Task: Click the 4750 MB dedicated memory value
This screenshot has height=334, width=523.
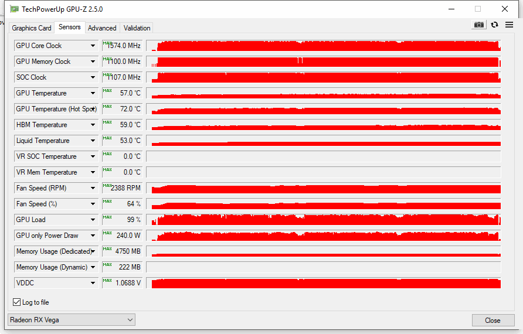Action: (123, 251)
